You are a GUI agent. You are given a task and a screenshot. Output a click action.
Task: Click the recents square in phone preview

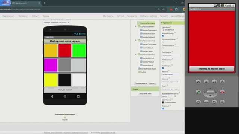[x=78, y=96]
